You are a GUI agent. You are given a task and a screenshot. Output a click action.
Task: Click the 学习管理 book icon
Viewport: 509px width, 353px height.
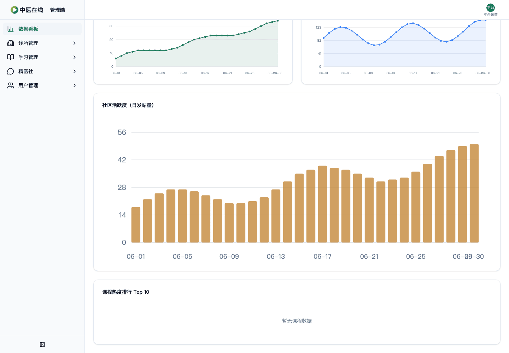[11, 57]
